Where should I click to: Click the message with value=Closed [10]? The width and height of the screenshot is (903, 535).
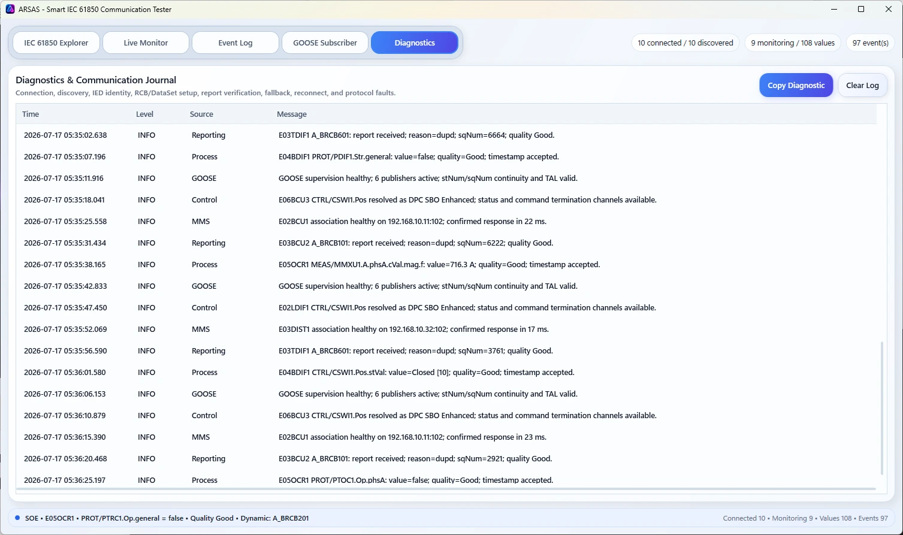coord(427,373)
